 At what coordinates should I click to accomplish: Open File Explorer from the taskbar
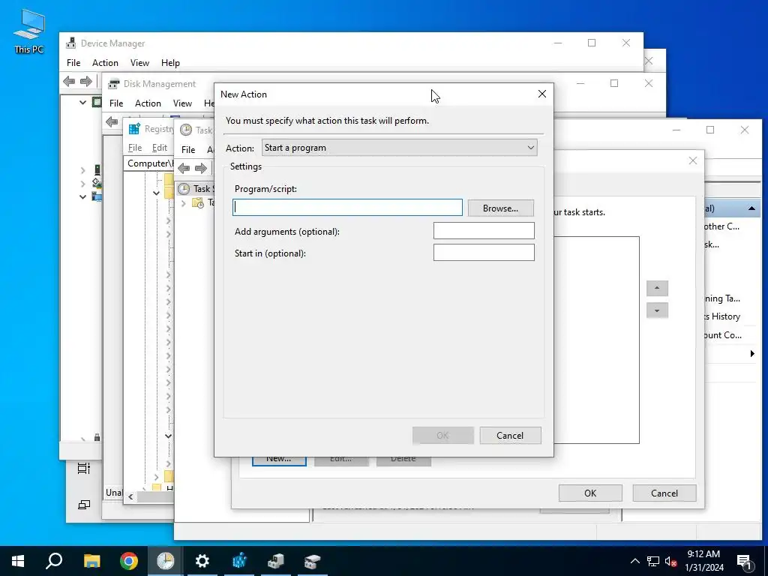click(91, 561)
